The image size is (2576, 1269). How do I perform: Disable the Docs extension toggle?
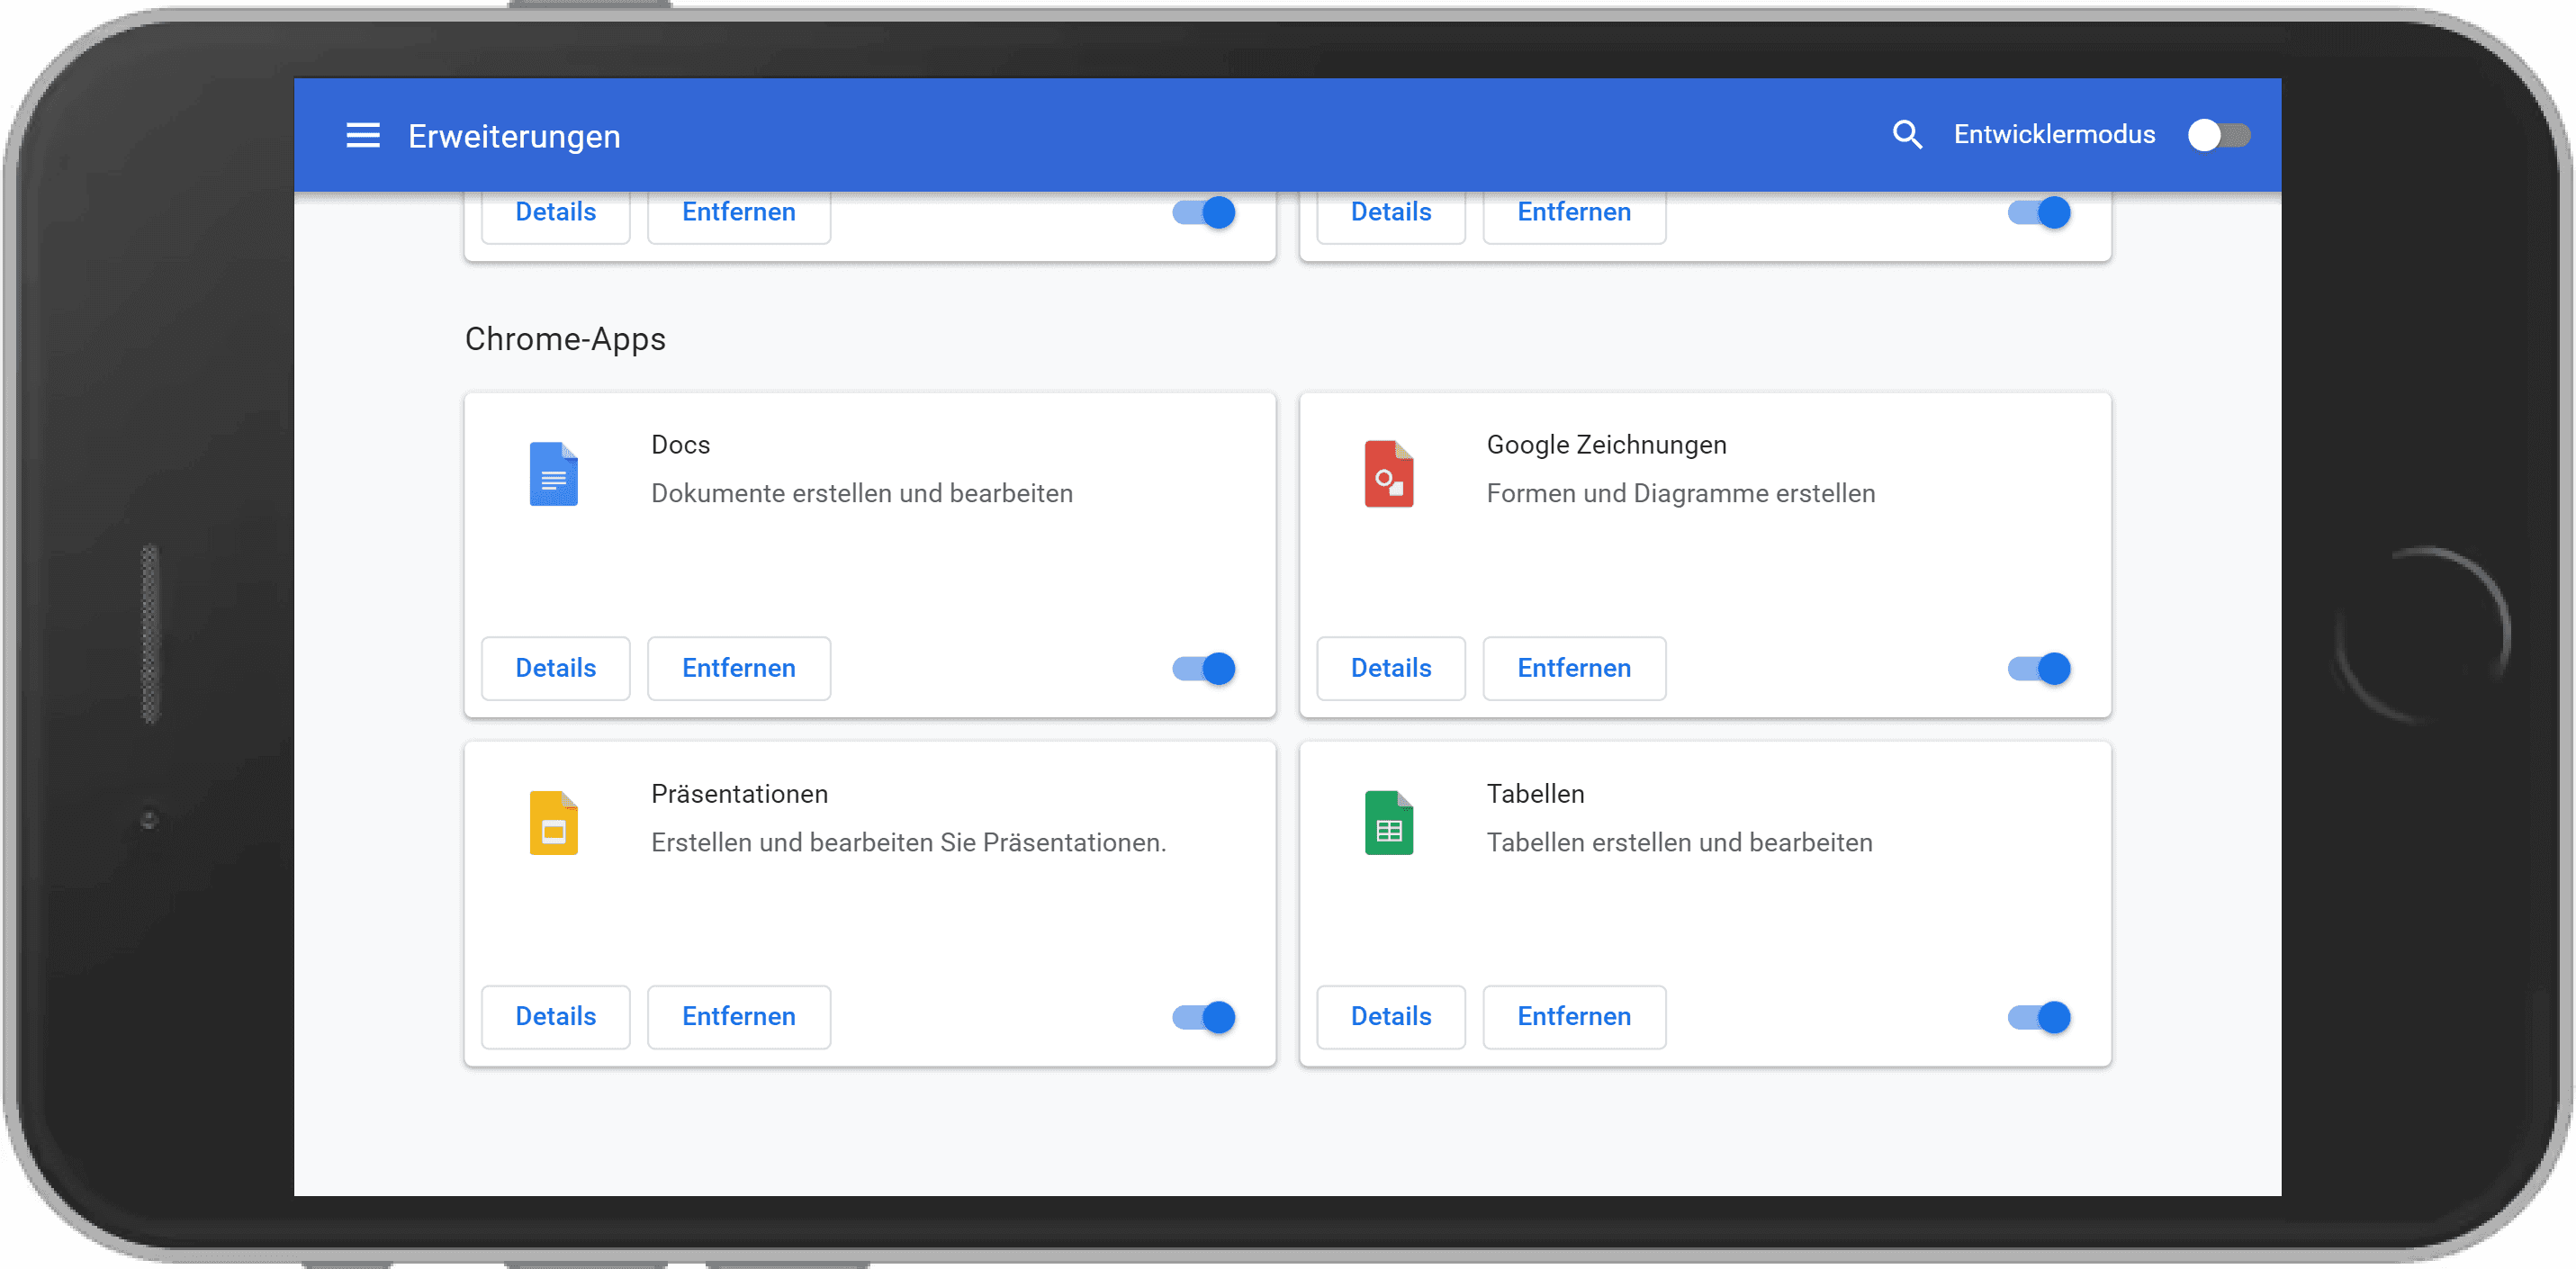point(1203,668)
